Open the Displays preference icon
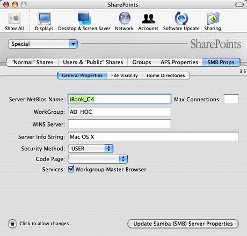The width and height of the screenshot is (247, 236). tap(44, 21)
